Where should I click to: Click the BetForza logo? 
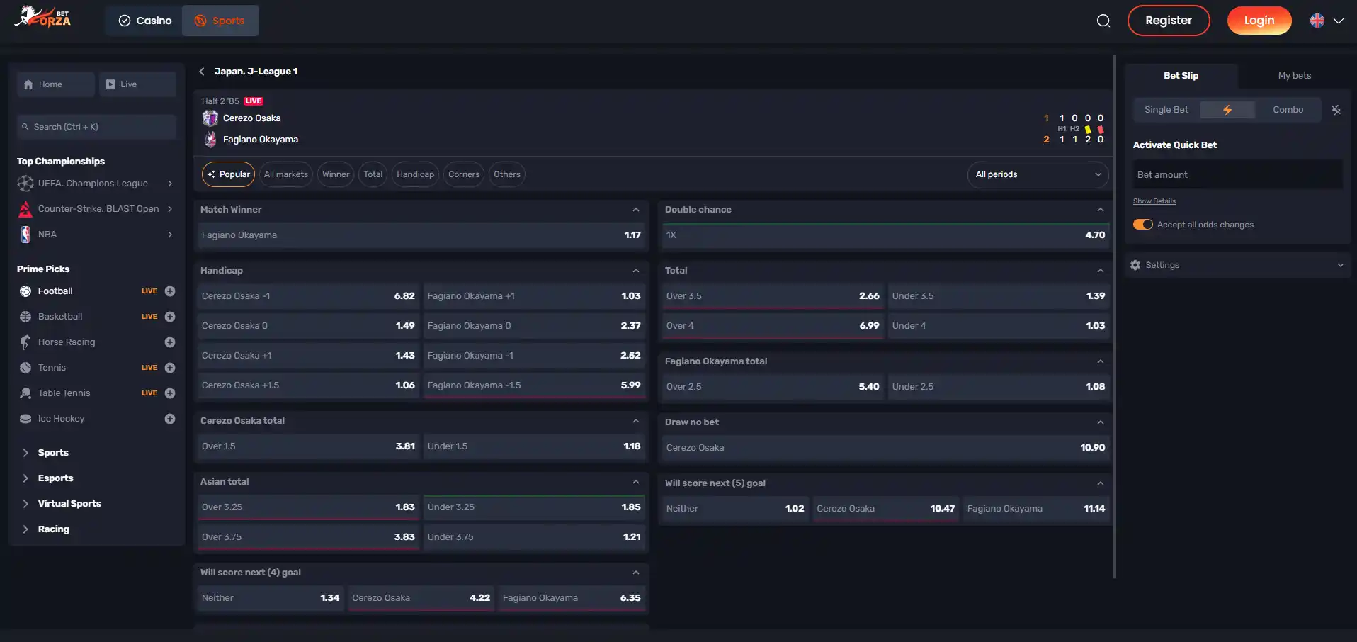click(x=43, y=17)
